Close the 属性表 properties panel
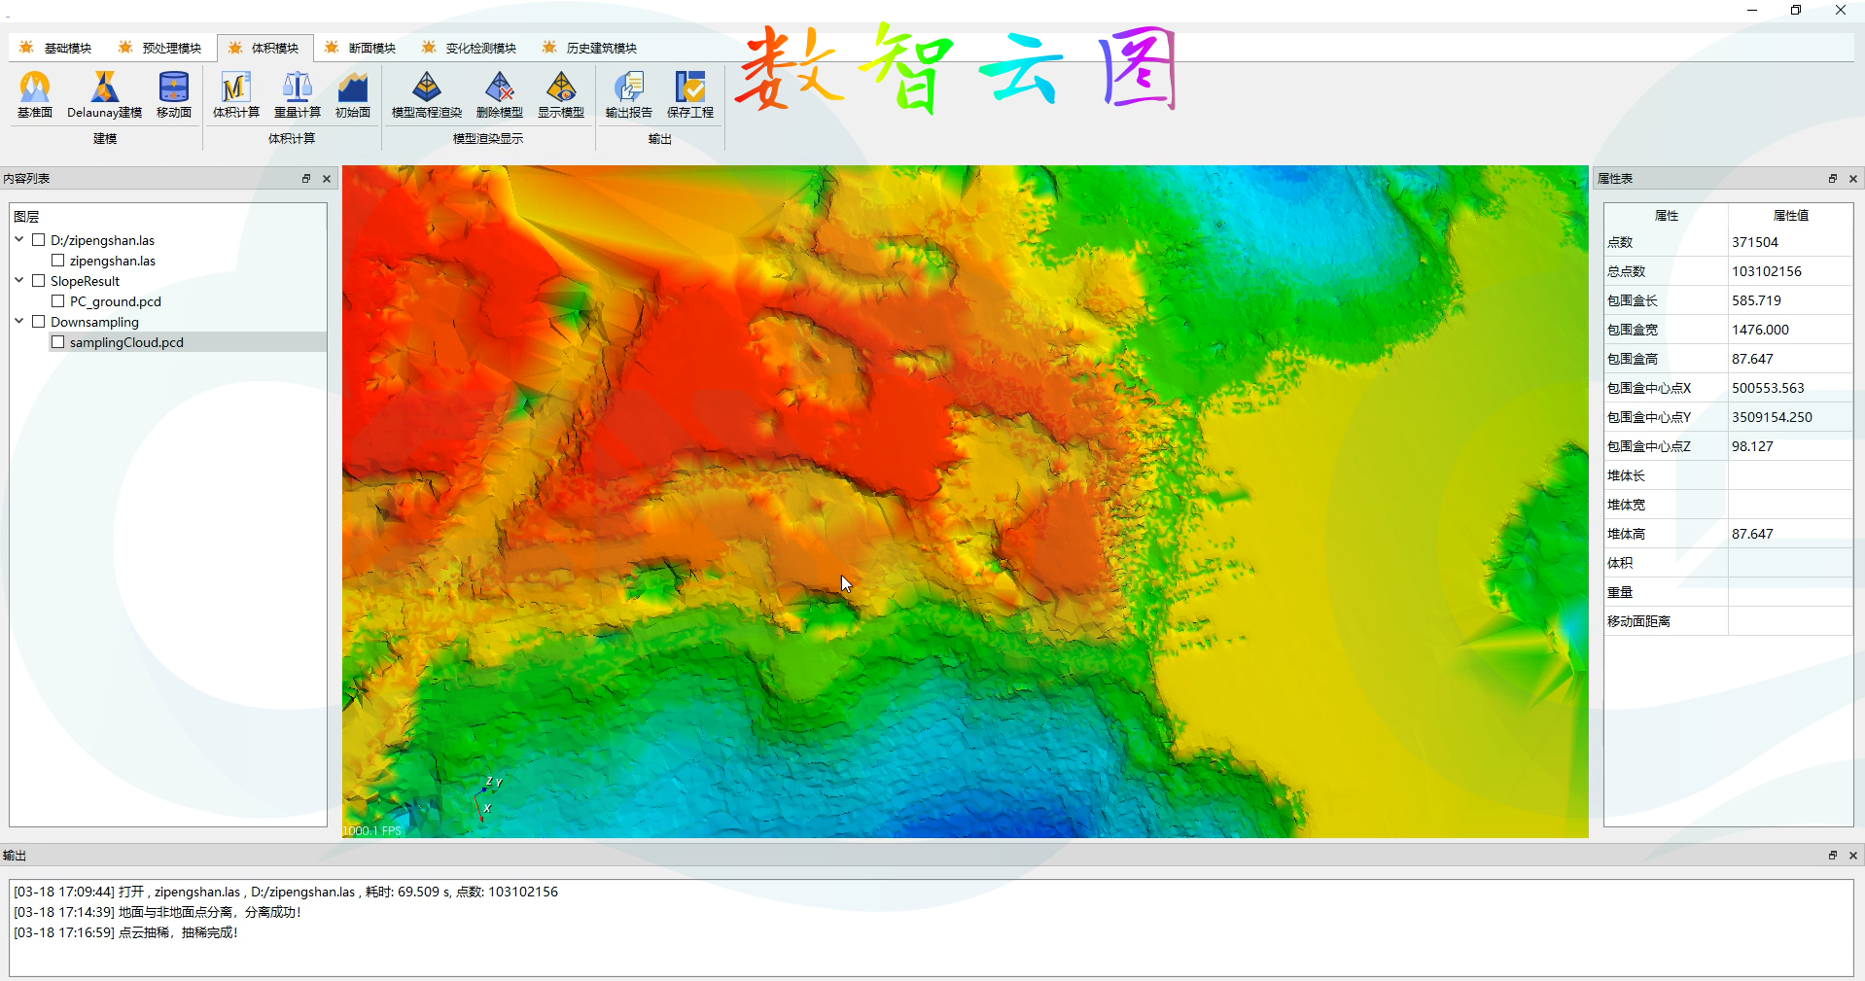1865x981 pixels. [x=1852, y=179]
